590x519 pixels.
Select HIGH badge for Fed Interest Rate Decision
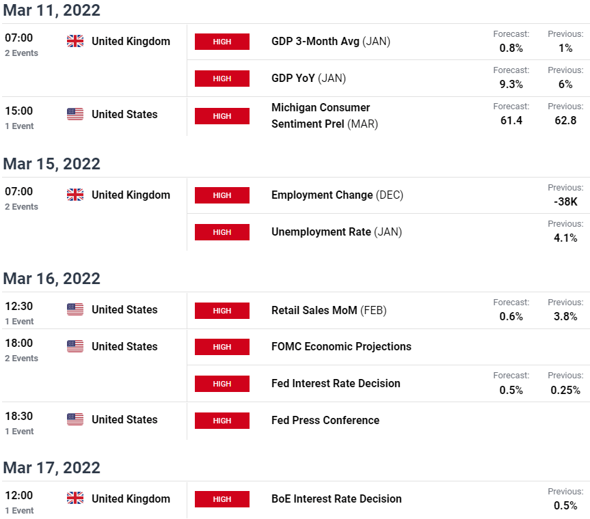coord(222,384)
